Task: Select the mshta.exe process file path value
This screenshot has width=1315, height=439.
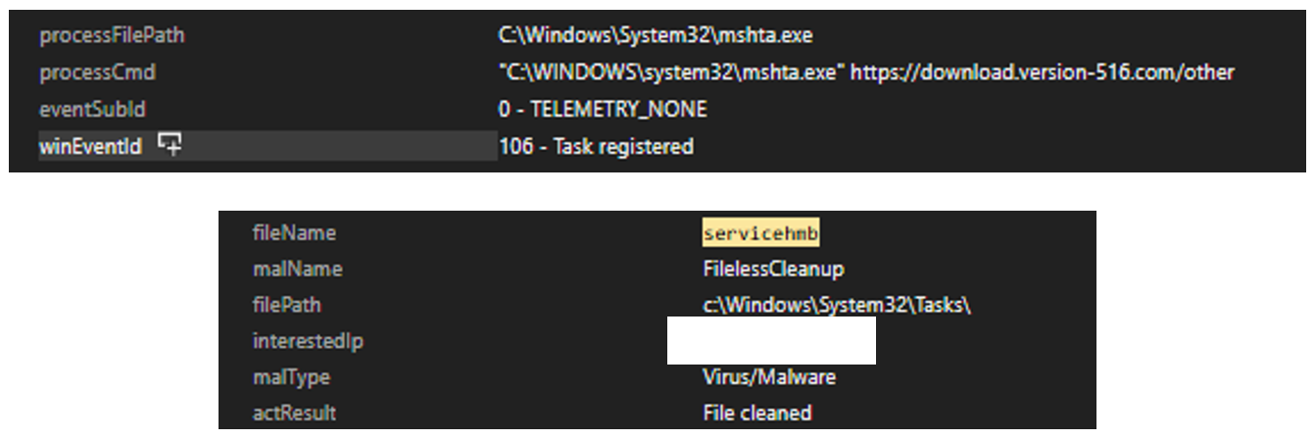Action: point(656,36)
